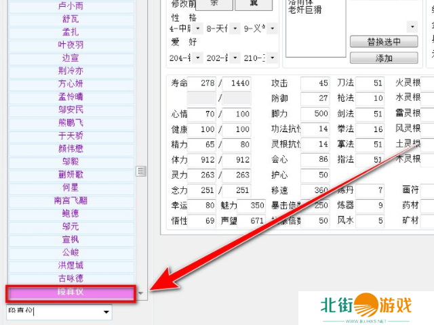Select 南宫飞翮 in the character list

[71, 200]
